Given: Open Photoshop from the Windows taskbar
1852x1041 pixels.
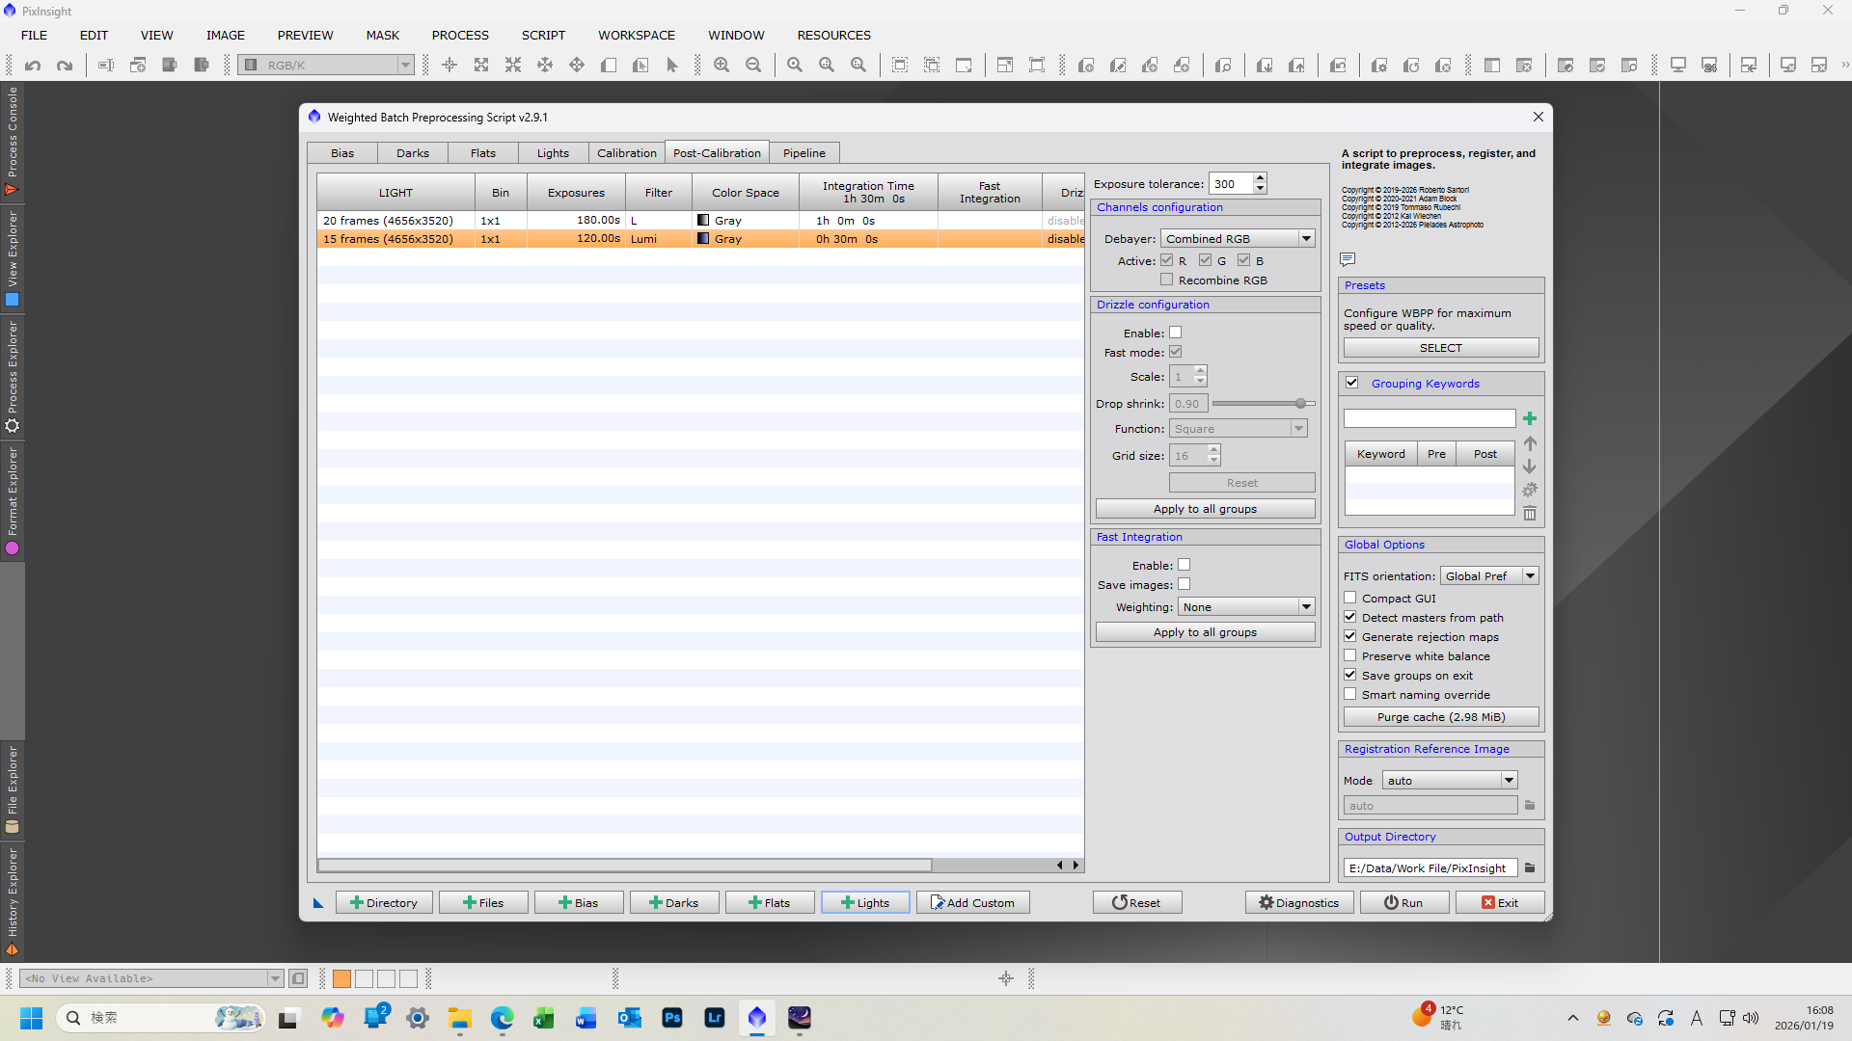Looking at the screenshot, I should 672,1018.
